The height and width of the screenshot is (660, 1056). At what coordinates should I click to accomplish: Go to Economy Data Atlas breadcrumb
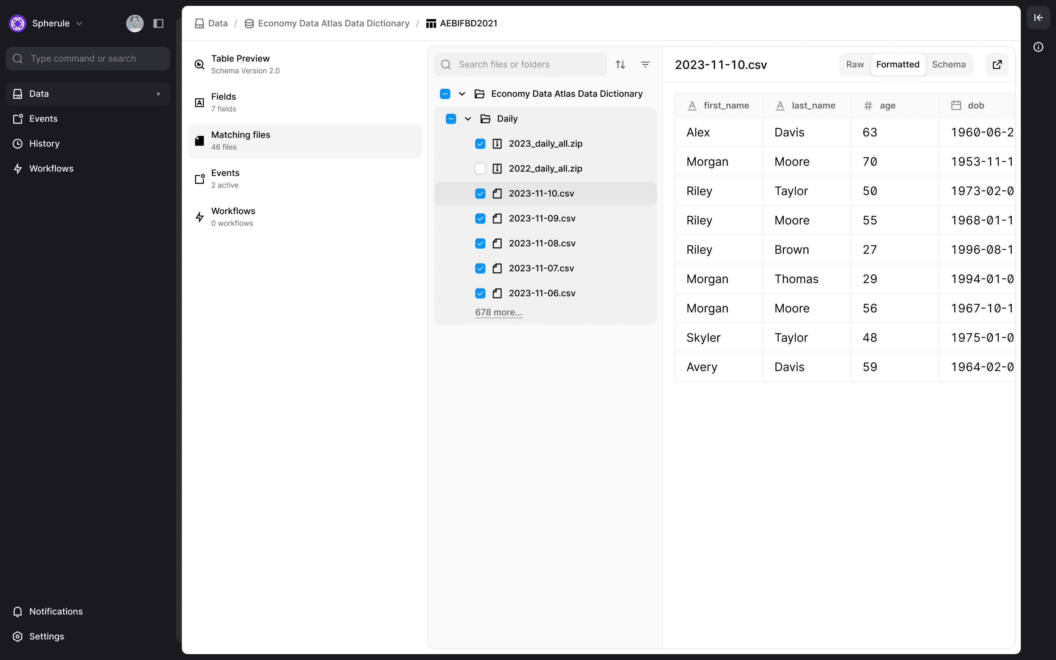(333, 23)
